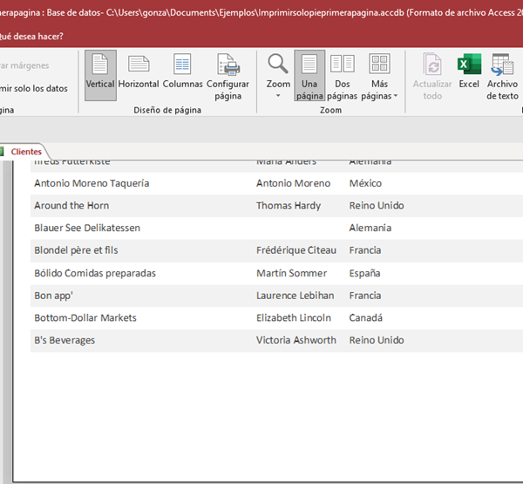This screenshot has width=523, height=484.
Task: Export the report to Excel
Action: [x=469, y=72]
